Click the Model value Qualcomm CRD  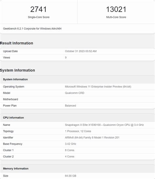click(75, 93)
